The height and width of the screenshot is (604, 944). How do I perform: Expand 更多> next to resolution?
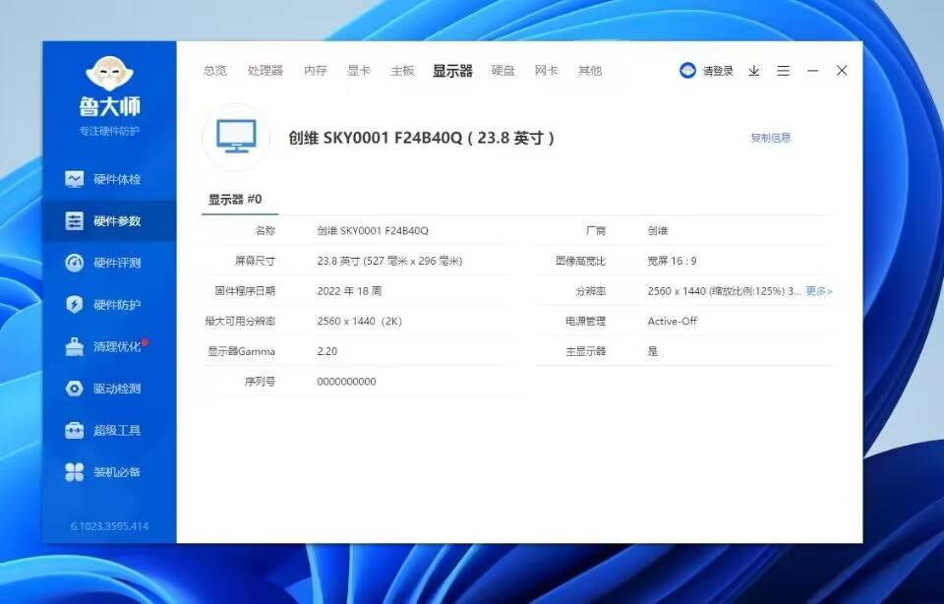click(819, 291)
